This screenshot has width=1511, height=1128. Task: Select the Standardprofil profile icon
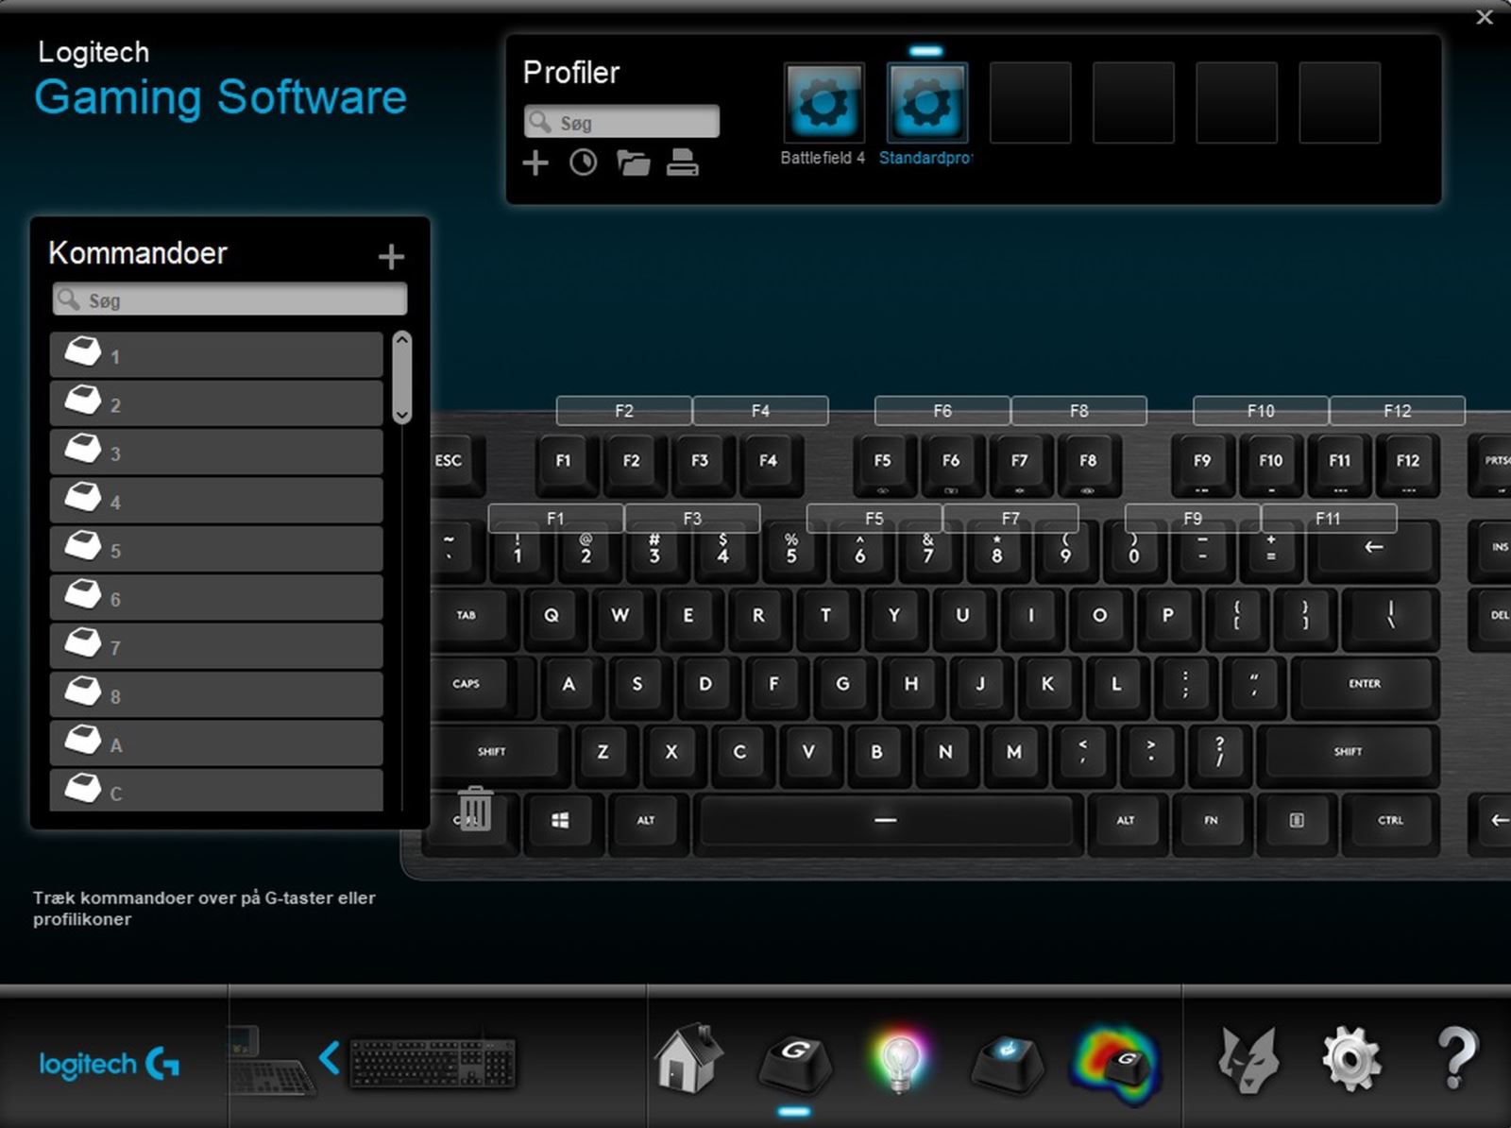tap(926, 103)
